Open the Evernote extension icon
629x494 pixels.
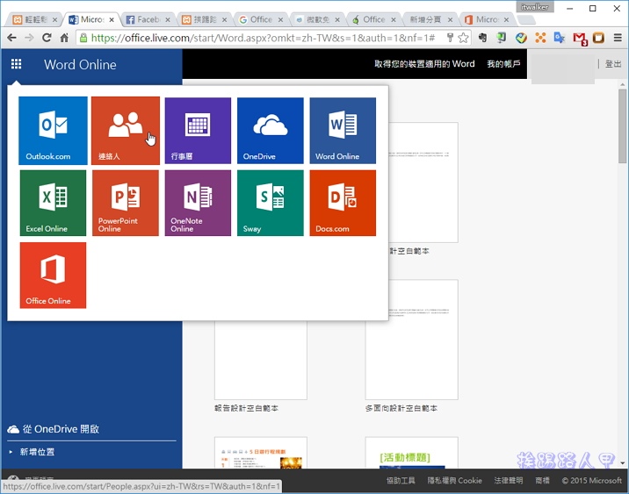tap(482, 38)
